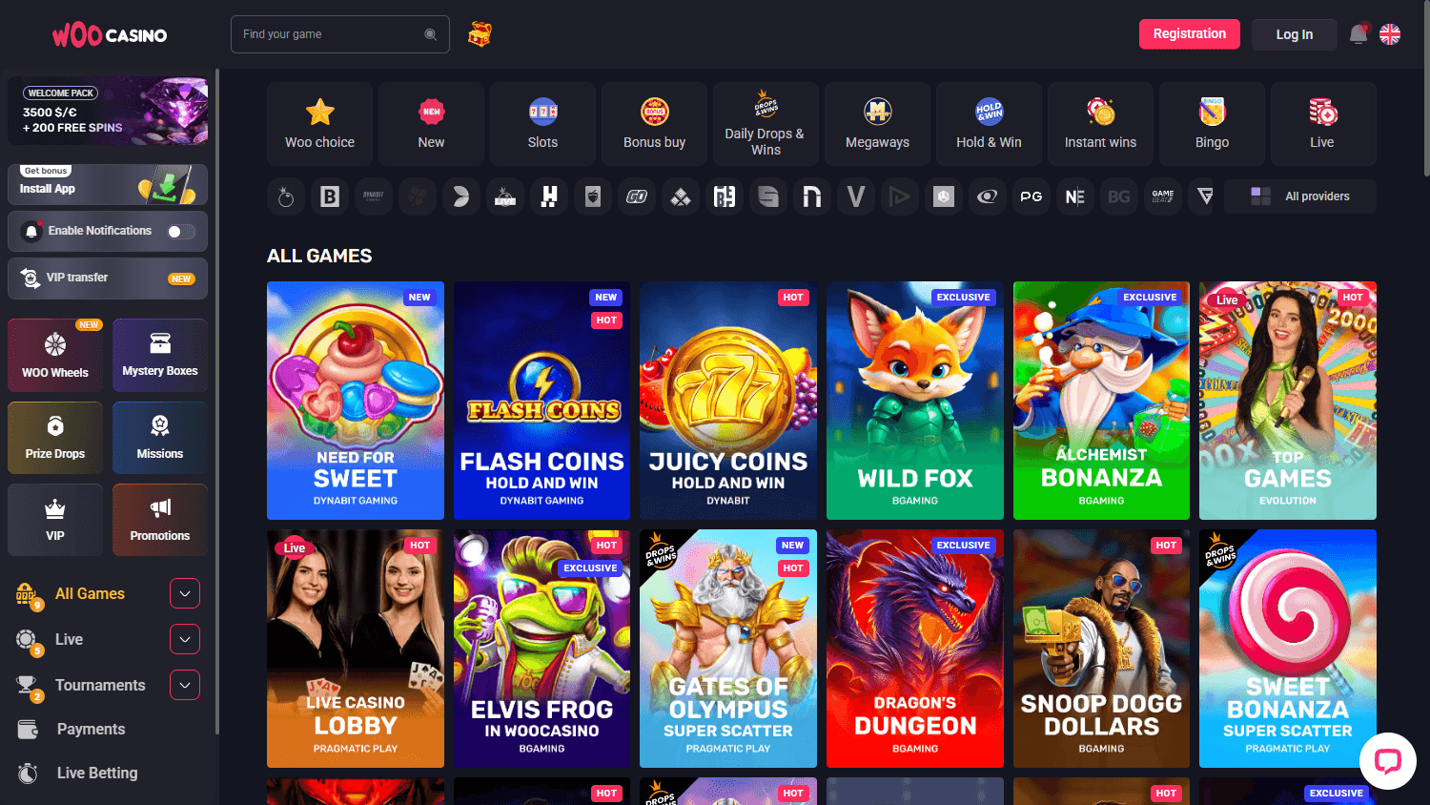Go to WOO Casino logo home

click(110, 35)
